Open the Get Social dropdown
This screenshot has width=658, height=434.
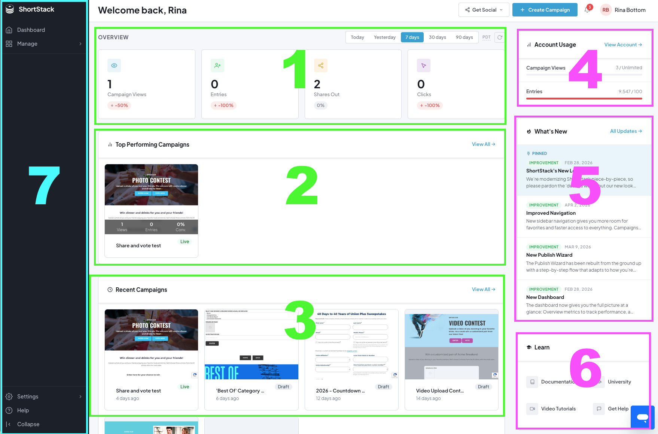click(x=484, y=10)
